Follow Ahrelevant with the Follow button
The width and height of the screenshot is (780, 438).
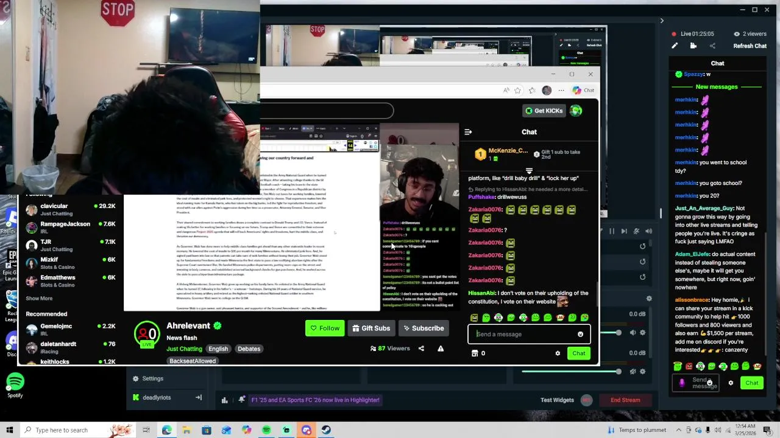click(325, 328)
